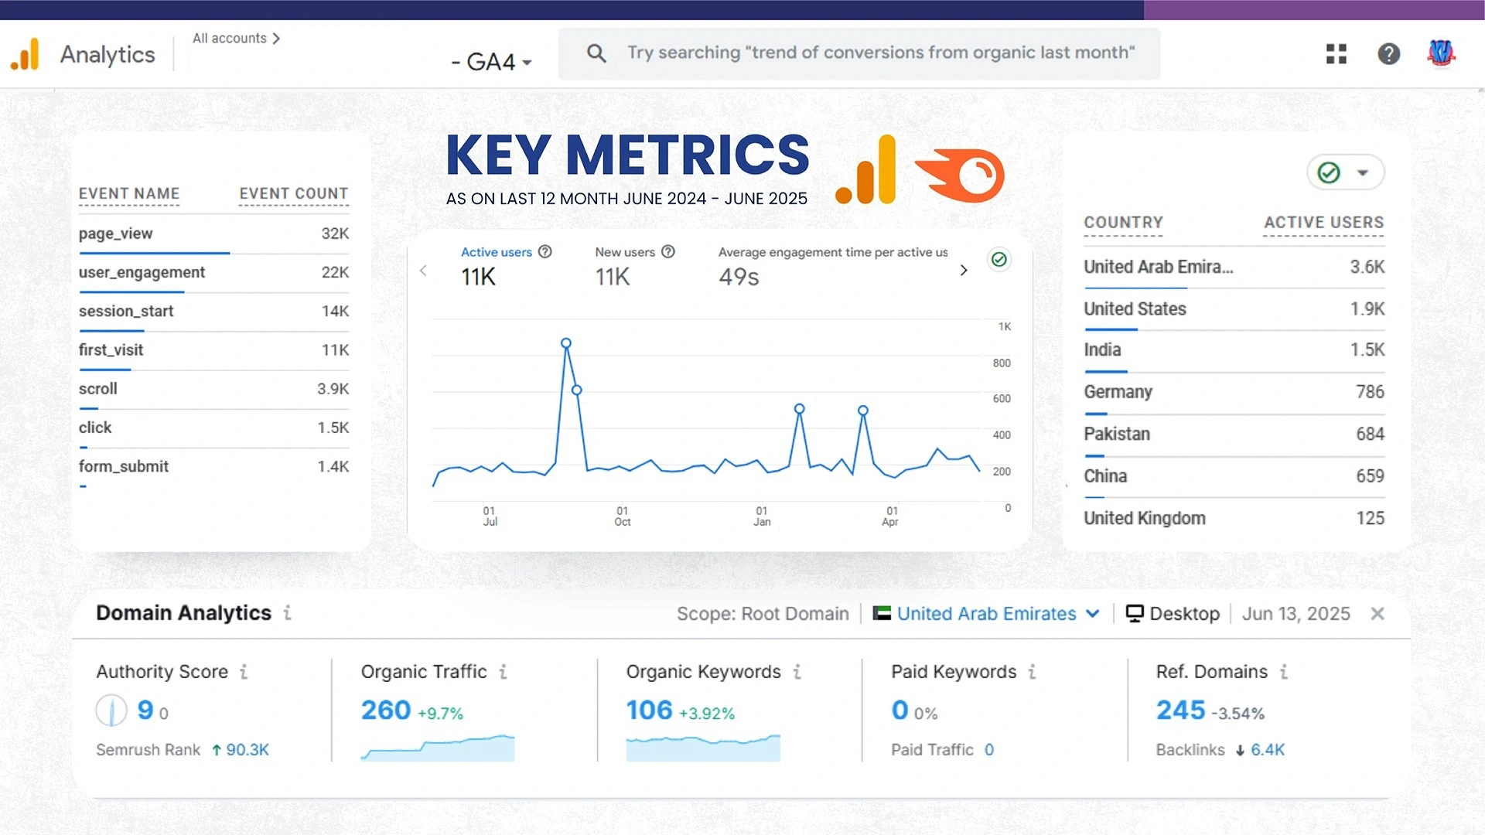
Task: Click the Semrush Rank 90.3K link
Action: 247,750
